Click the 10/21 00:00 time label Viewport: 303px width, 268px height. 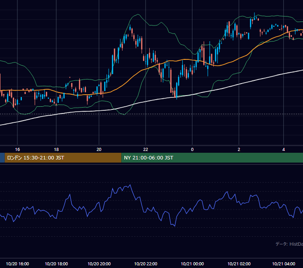click(192, 264)
